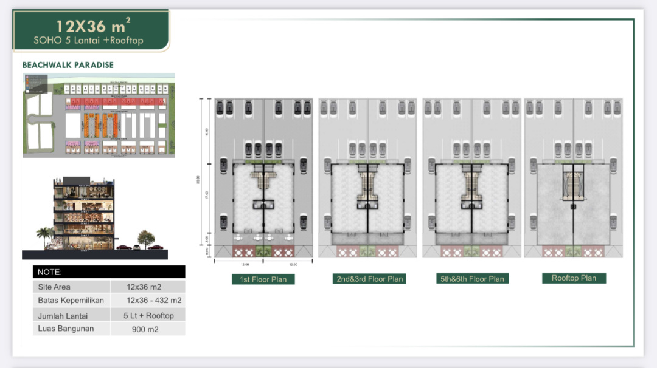The image size is (657, 368).
Task: Open the Rooftop Plan label
Action: pyautogui.click(x=574, y=278)
